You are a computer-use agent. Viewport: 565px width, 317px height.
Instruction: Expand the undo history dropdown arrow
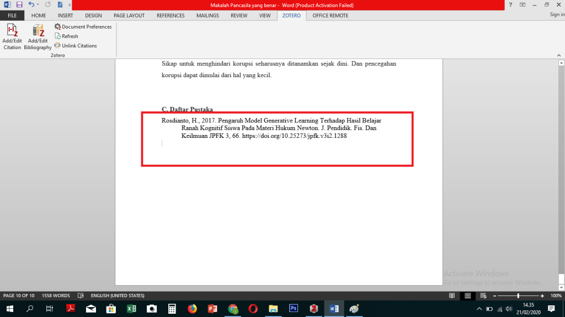coord(38,4)
